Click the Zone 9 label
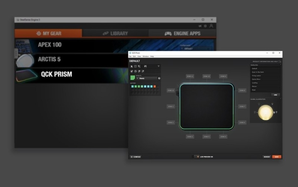The height and width of the screenshot is (187, 298). (223, 76)
